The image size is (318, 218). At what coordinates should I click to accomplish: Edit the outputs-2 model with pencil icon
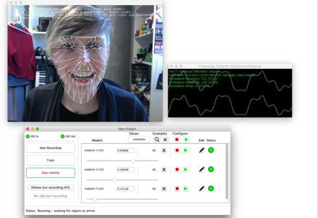click(x=201, y=169)
